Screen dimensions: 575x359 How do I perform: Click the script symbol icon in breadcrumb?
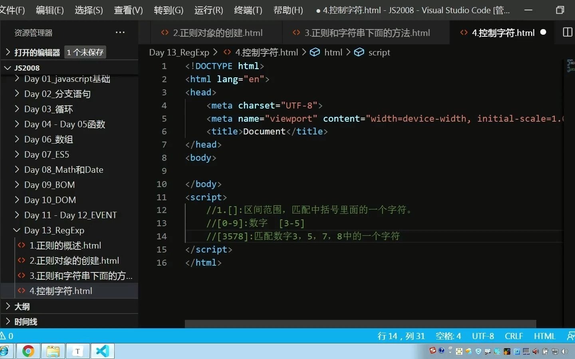point(359,52)
